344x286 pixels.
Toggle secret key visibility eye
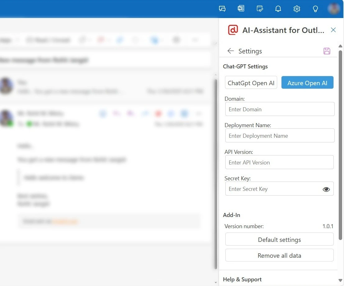pyautogui.click(x=326, y=189)
